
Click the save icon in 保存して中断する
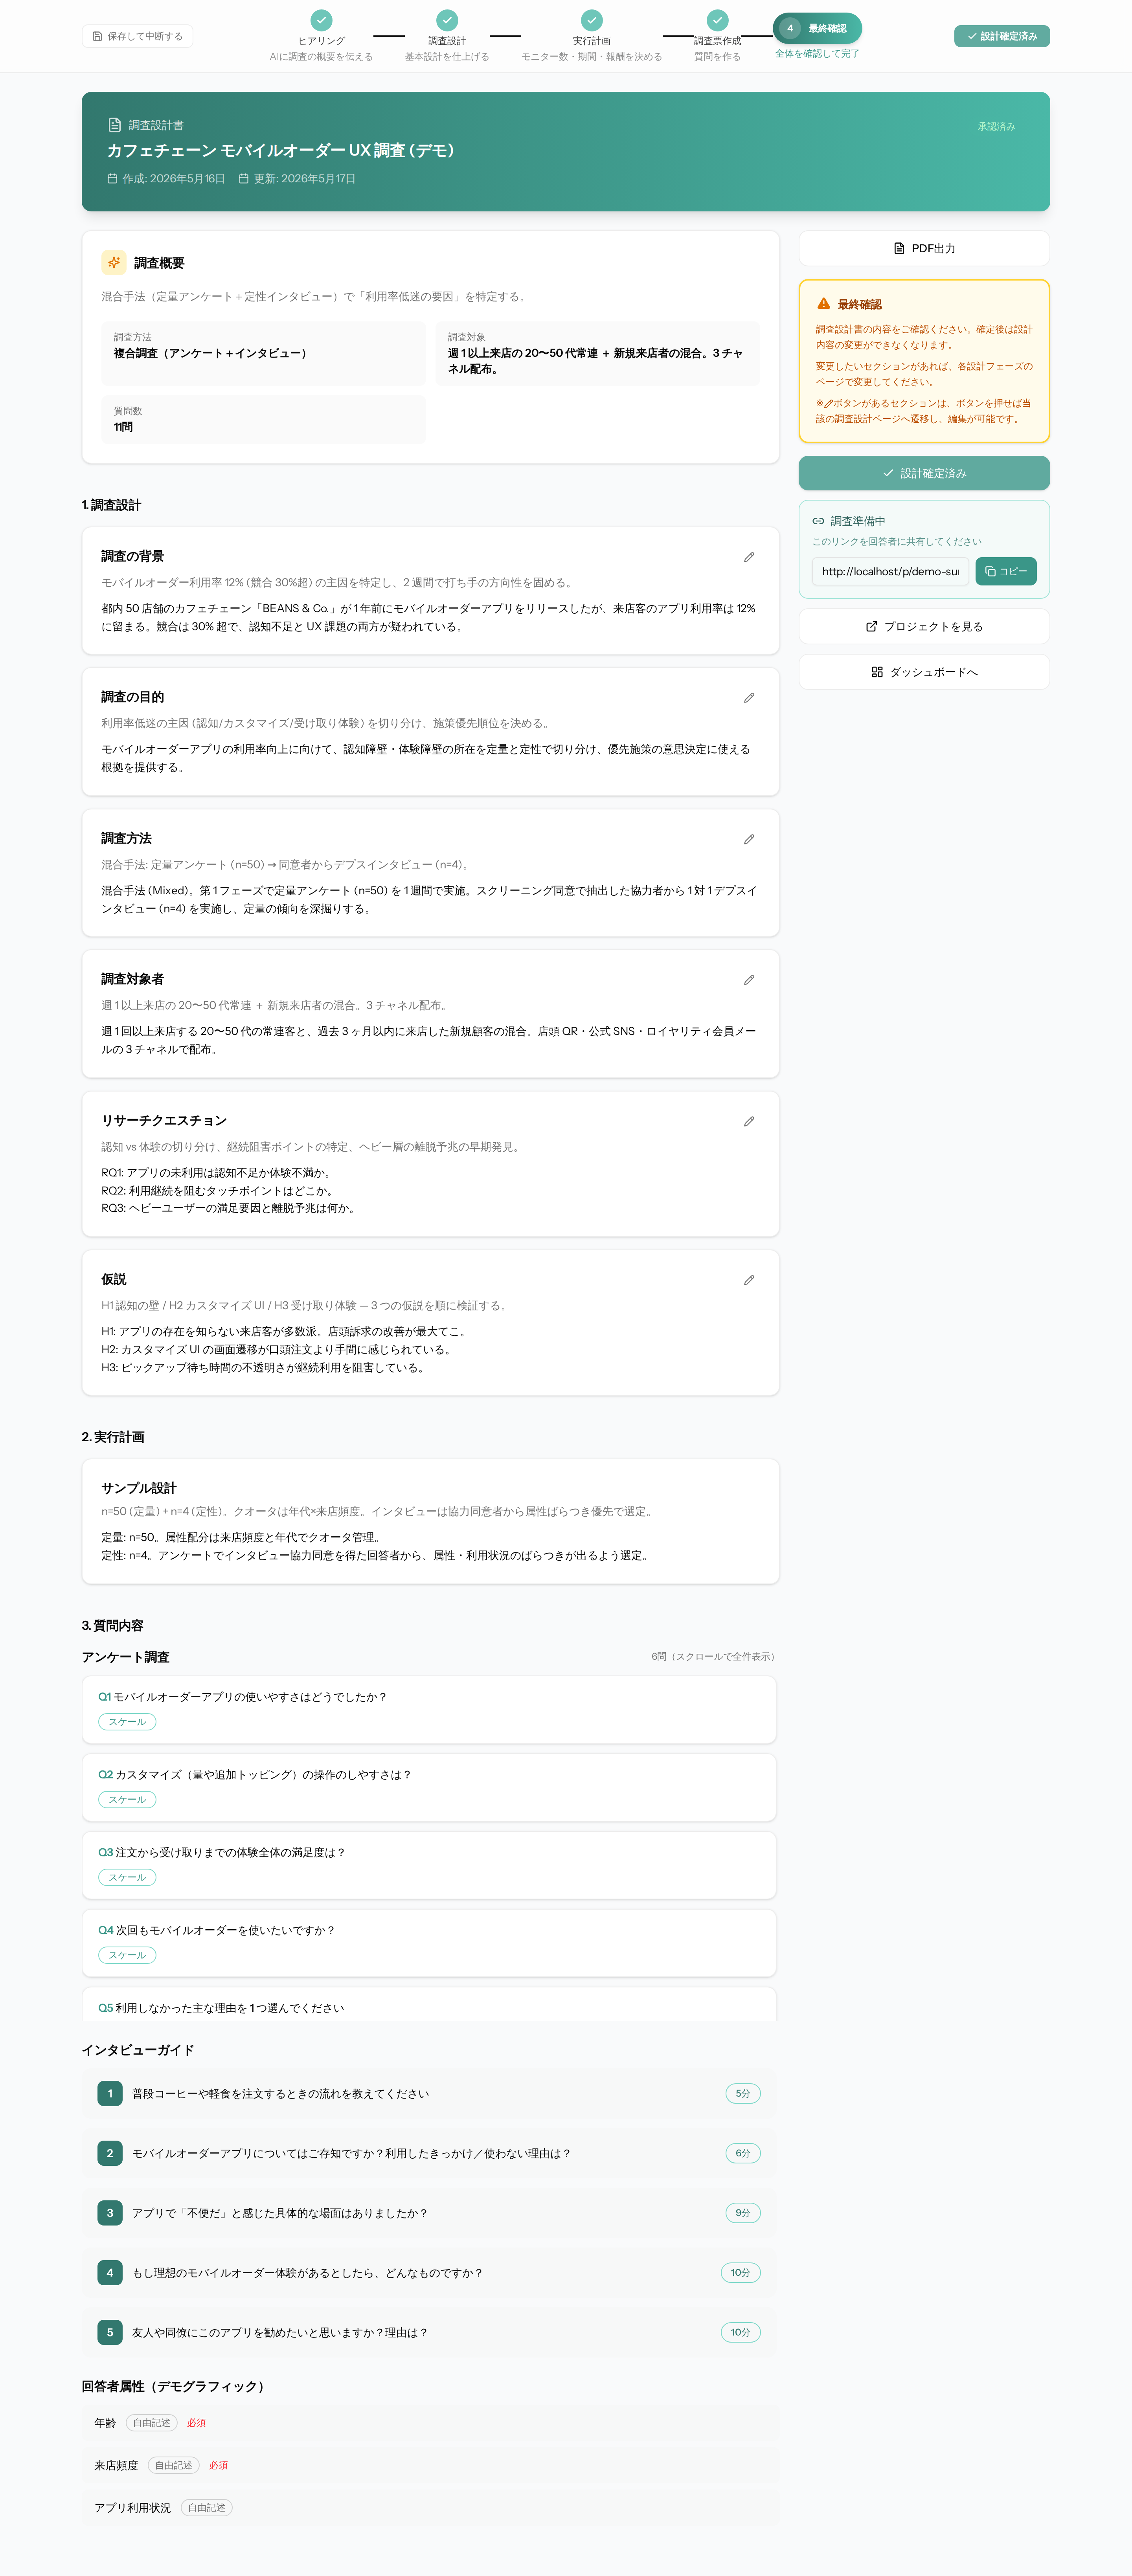tap(97, 36)
